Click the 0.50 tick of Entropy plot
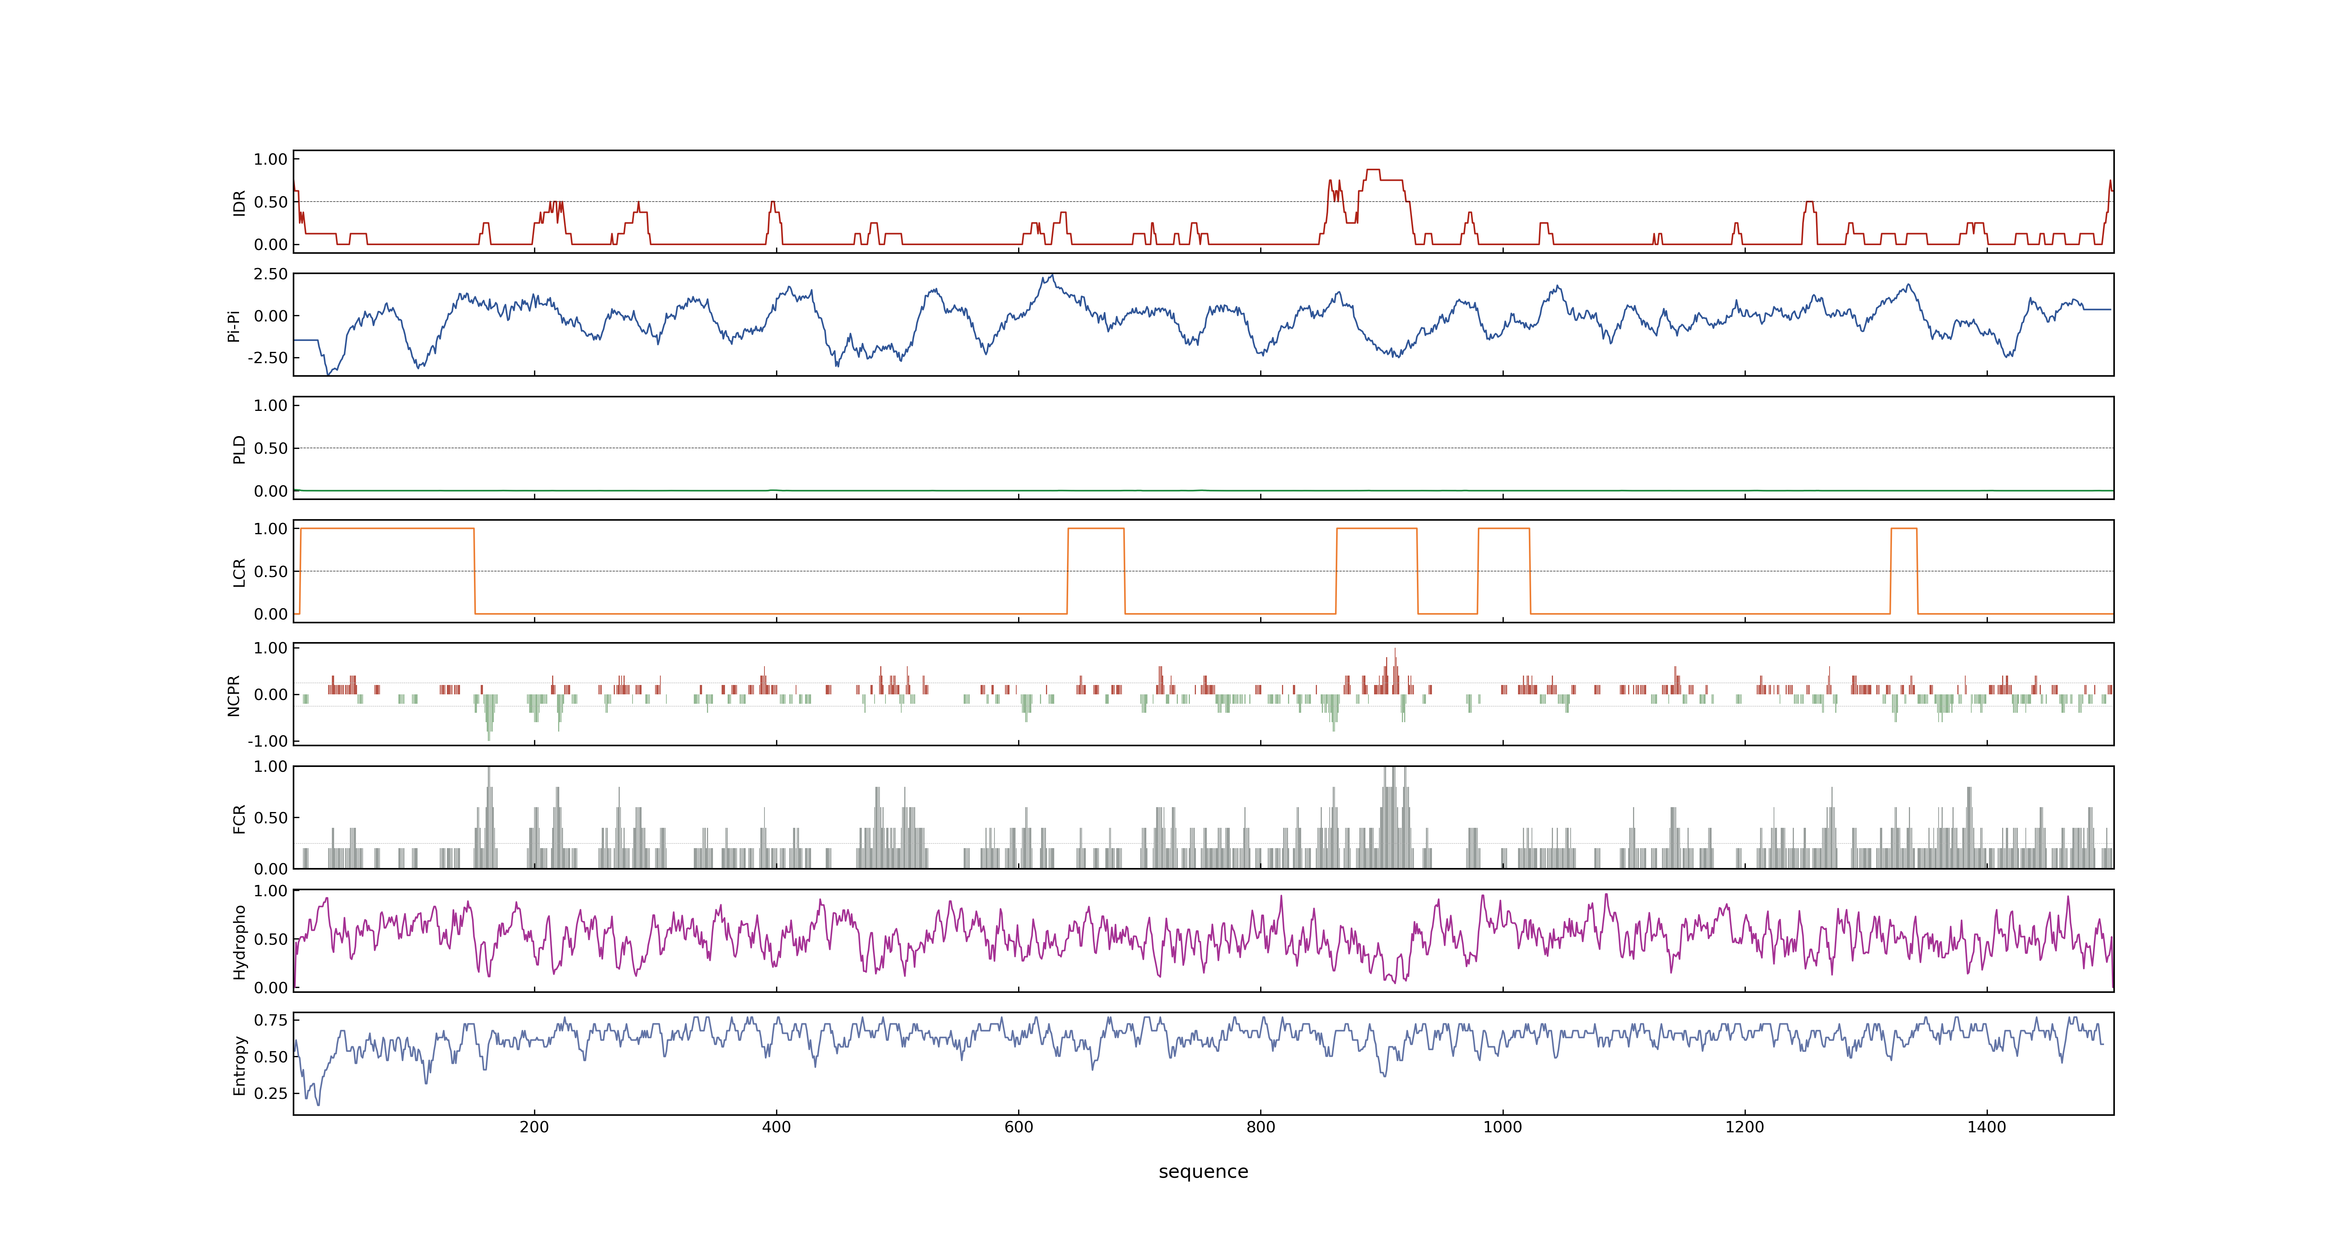Viewport: 2349px width, 1253px height. [271, 1057]
